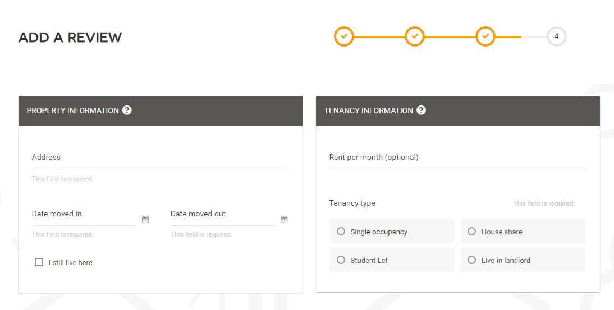Select Student Let radio option
Screen dimensions: 614x310
point(341,260)
